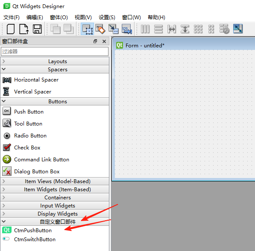Select the Edit Widgets mode icon

[x=88, y=29]
